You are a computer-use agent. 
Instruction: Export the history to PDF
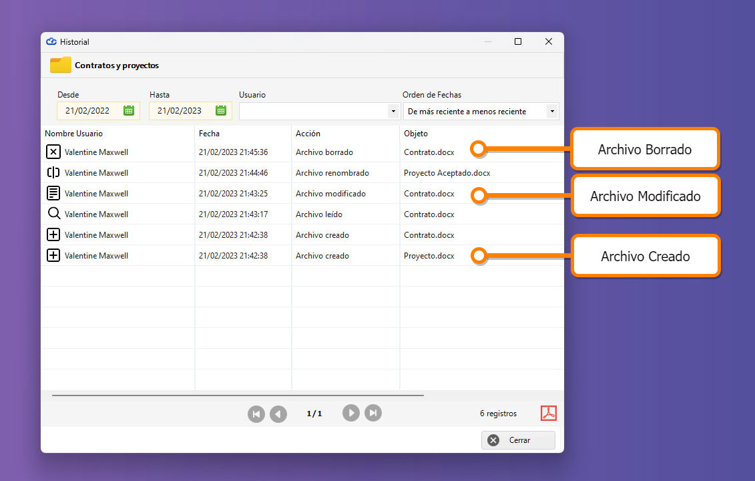549,413
